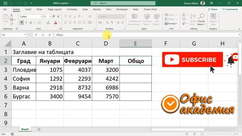Click the formula bar containing Общо
Image resolution: width=242 pixels, height=136 pixels.
point(146,35)
